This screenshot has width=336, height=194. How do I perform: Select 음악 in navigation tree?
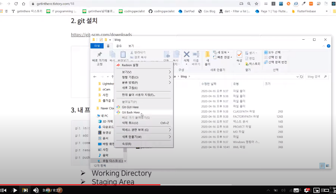pos(103,155)
